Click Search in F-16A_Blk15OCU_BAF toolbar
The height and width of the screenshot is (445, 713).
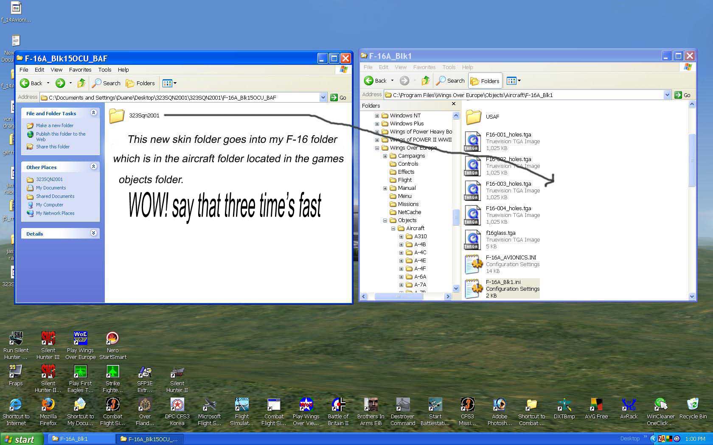click(x=107, y=83)
